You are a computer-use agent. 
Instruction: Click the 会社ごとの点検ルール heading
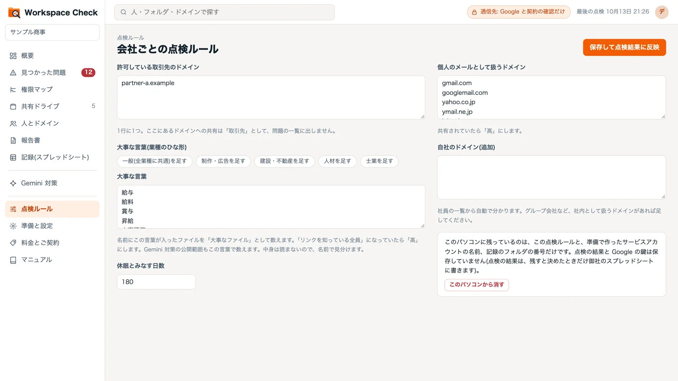[x=168, y=49]
